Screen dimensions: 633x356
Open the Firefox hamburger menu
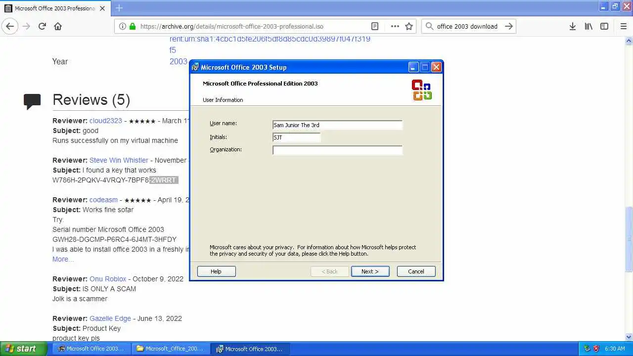pos(623,26)
